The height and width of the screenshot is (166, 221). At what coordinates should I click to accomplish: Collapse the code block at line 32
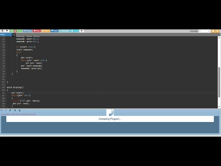tap(6, 55)
